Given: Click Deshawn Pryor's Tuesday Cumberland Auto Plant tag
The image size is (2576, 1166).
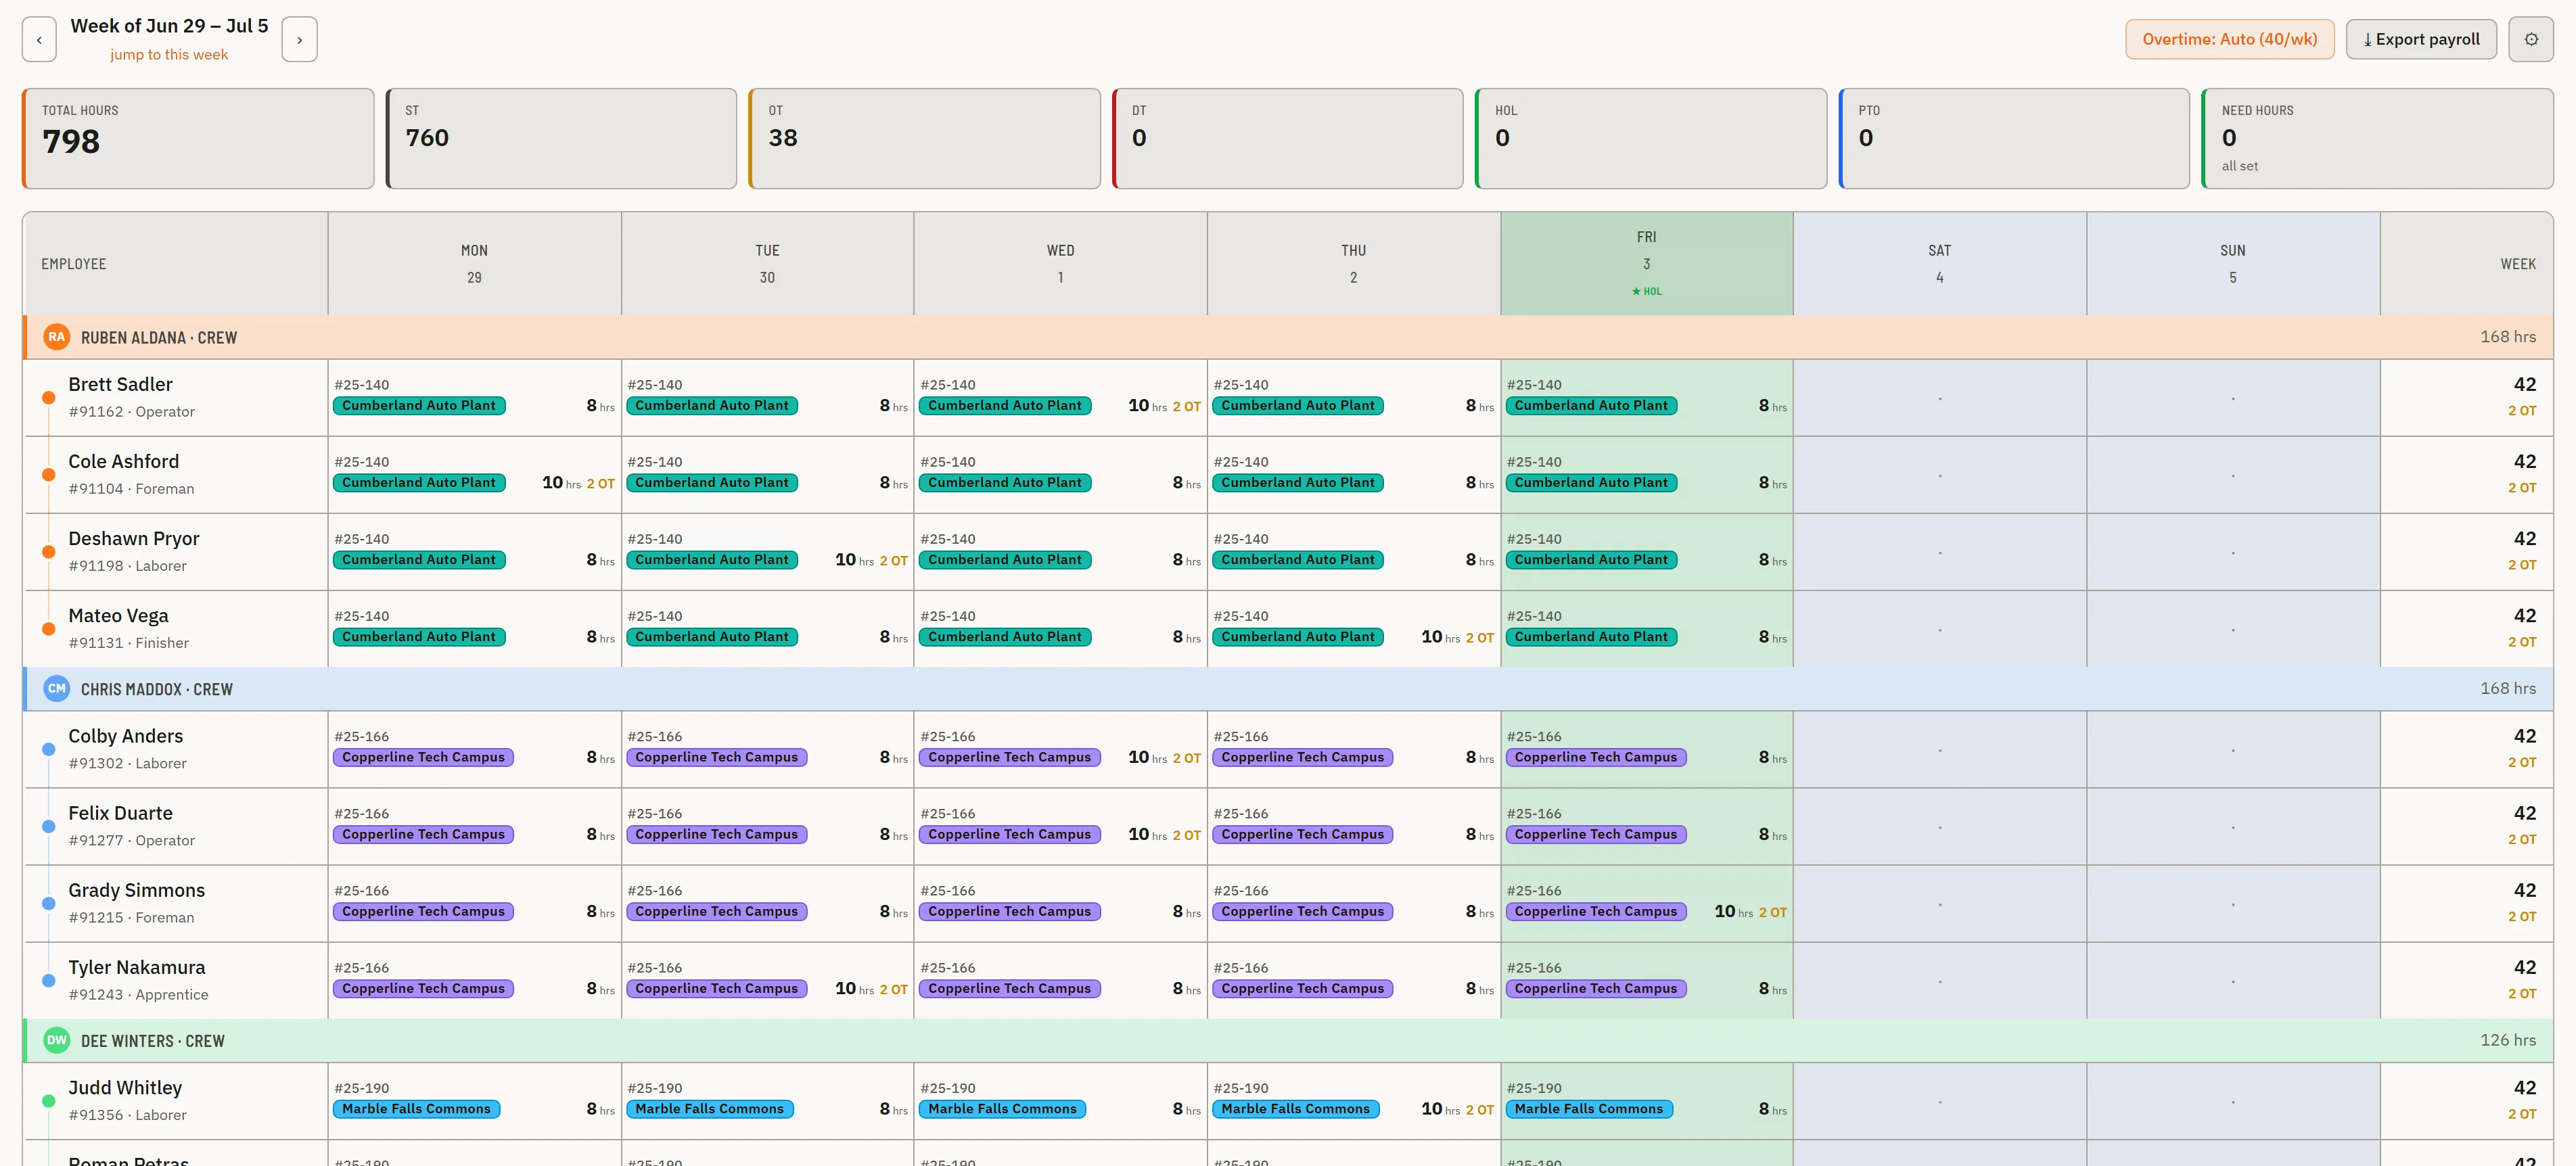Looking at the screenshot, I should [x=712, y=560].
